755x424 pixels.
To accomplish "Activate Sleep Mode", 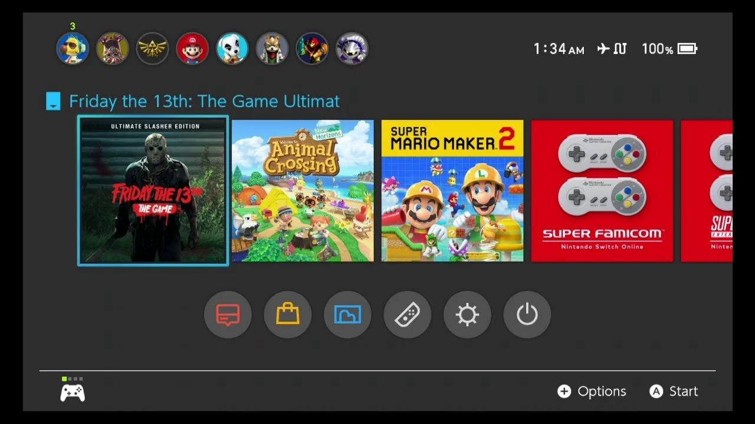I will pos(526,314).
